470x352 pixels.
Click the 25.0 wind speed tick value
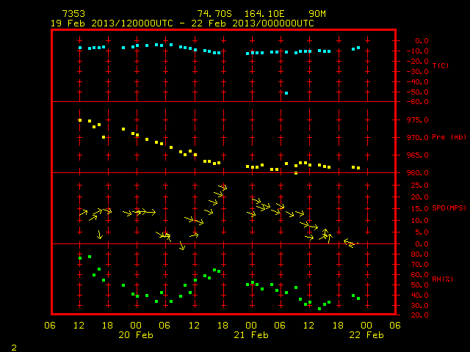pyautogui.click(x=419, y=186)
